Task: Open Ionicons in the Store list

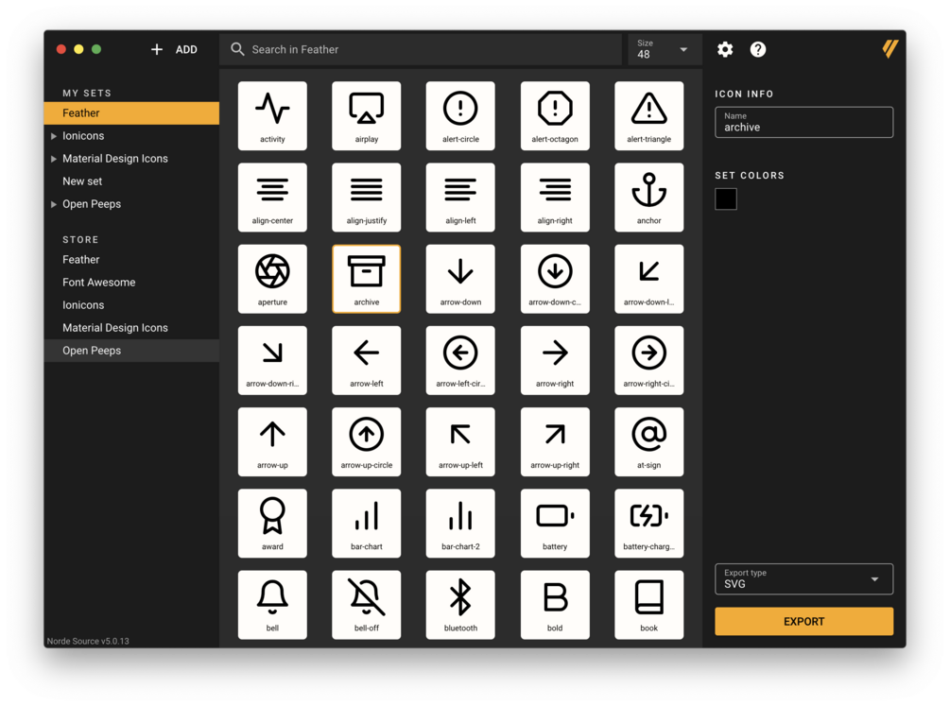Action: (131, 305)
